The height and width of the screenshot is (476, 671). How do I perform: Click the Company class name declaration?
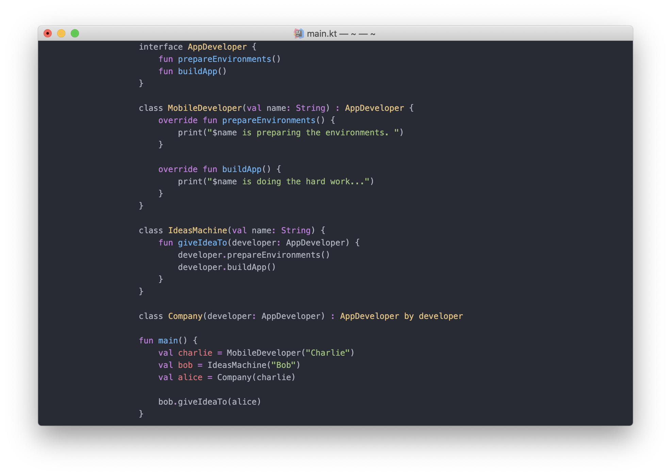[185, 316]
